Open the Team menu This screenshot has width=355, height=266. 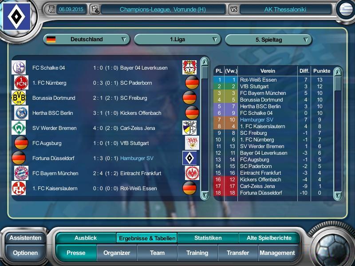point(158,253)
